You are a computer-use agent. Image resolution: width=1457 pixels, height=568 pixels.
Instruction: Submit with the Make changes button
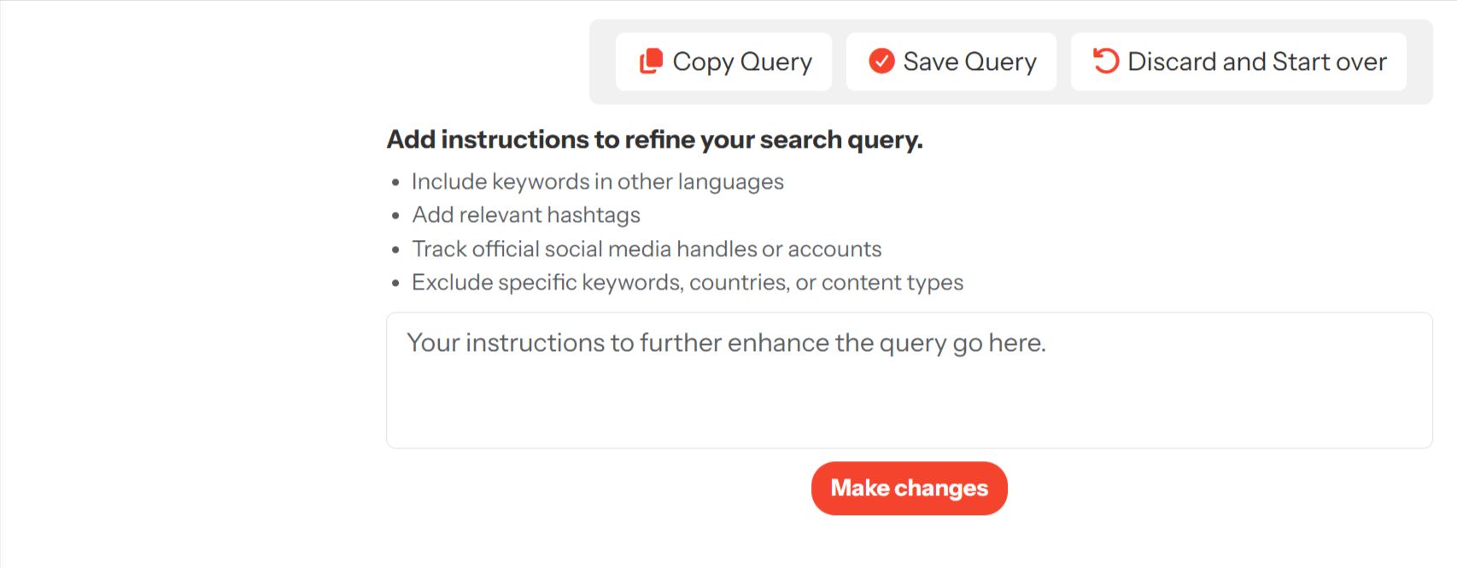pos(909,489)
